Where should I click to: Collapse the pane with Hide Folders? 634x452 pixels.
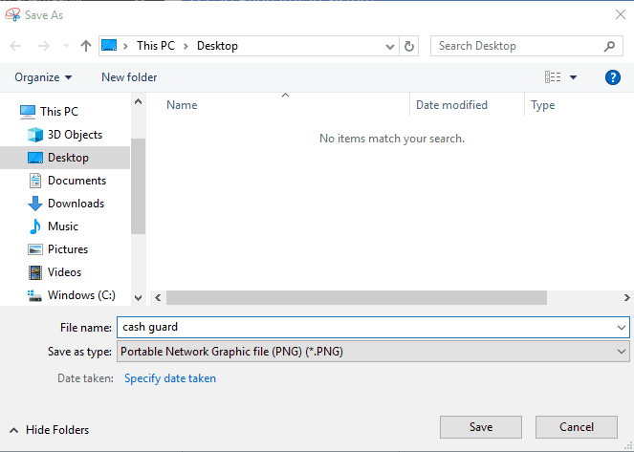coord(50,430)
